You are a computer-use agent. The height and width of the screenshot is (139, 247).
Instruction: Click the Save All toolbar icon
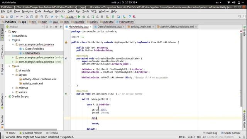tap(7, 17)
